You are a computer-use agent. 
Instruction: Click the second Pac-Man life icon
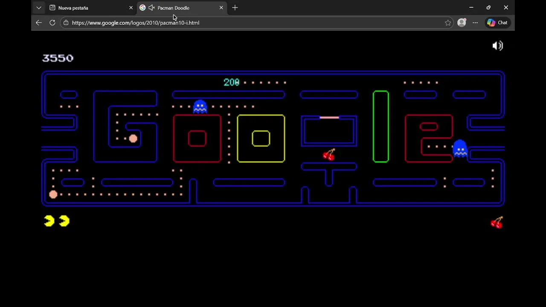(x=64, y=220)
